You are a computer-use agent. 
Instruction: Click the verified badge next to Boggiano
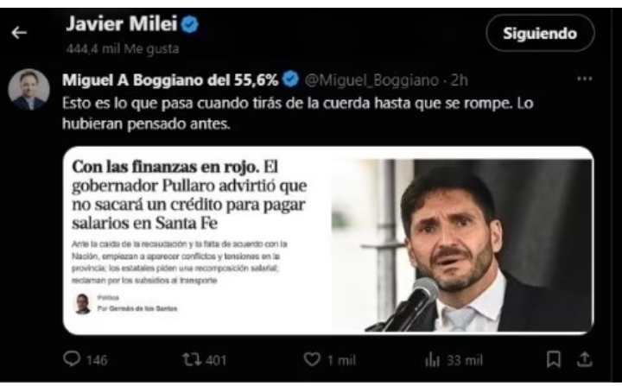290,79
